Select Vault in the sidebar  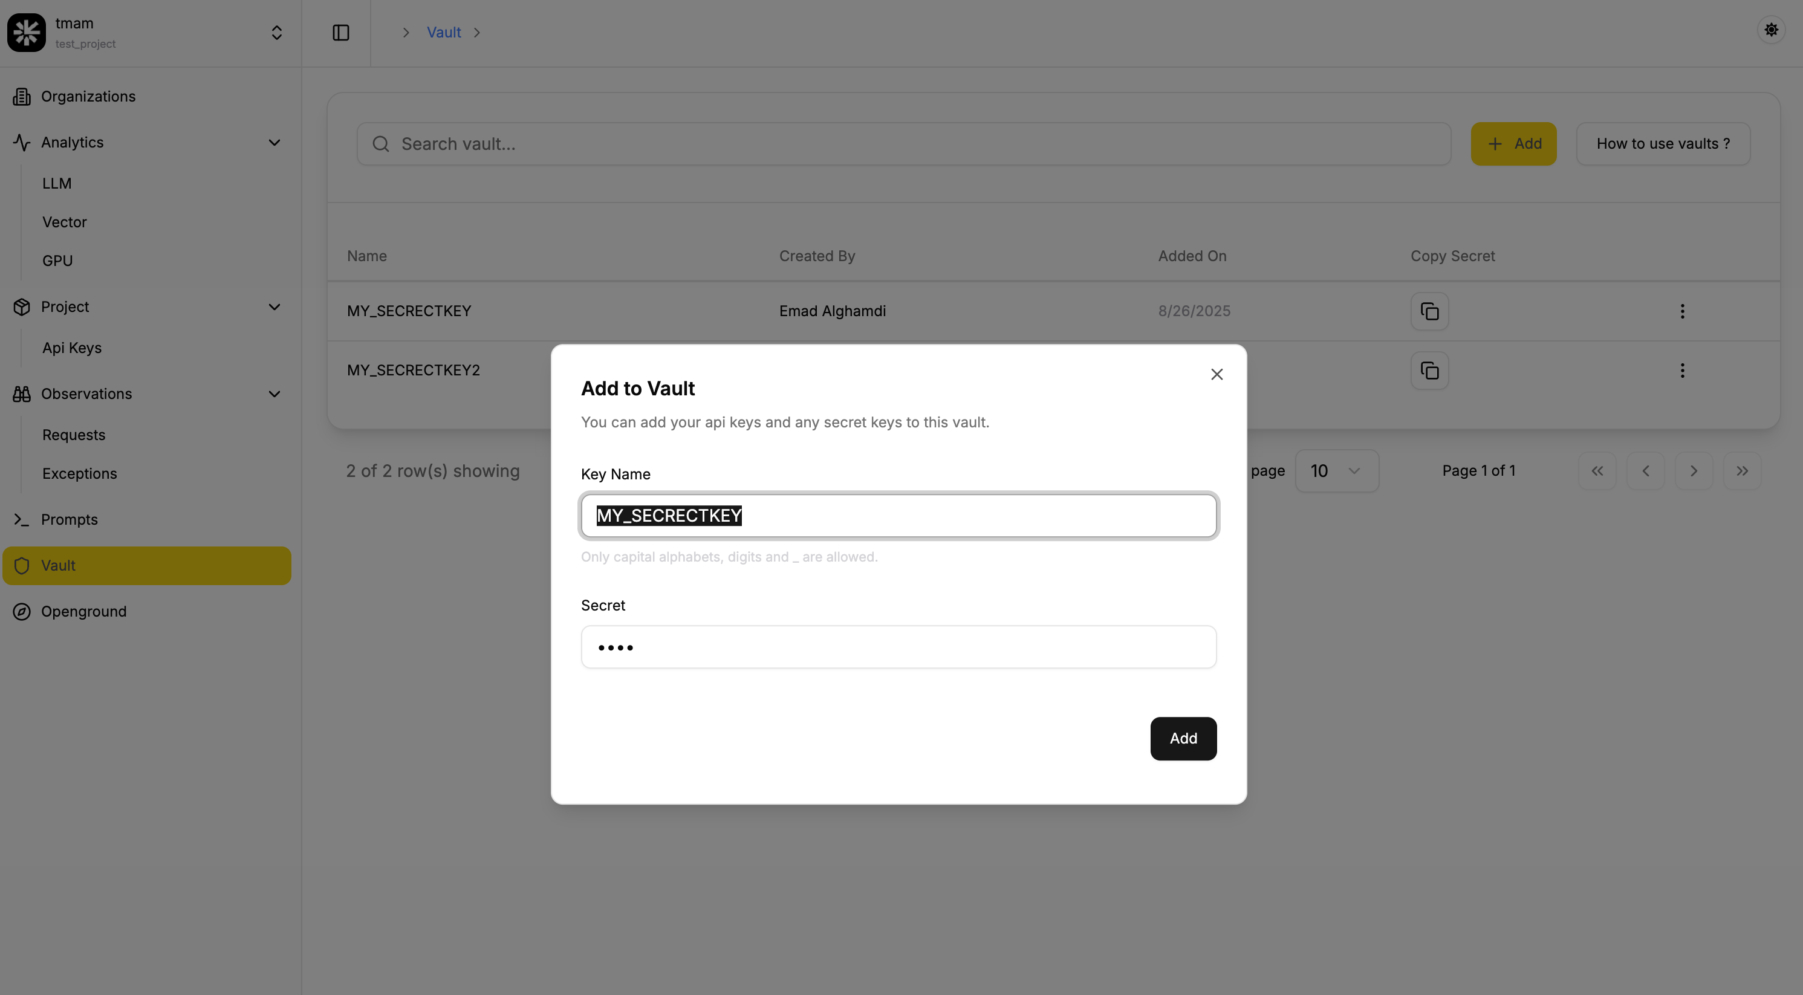(147, 565)
